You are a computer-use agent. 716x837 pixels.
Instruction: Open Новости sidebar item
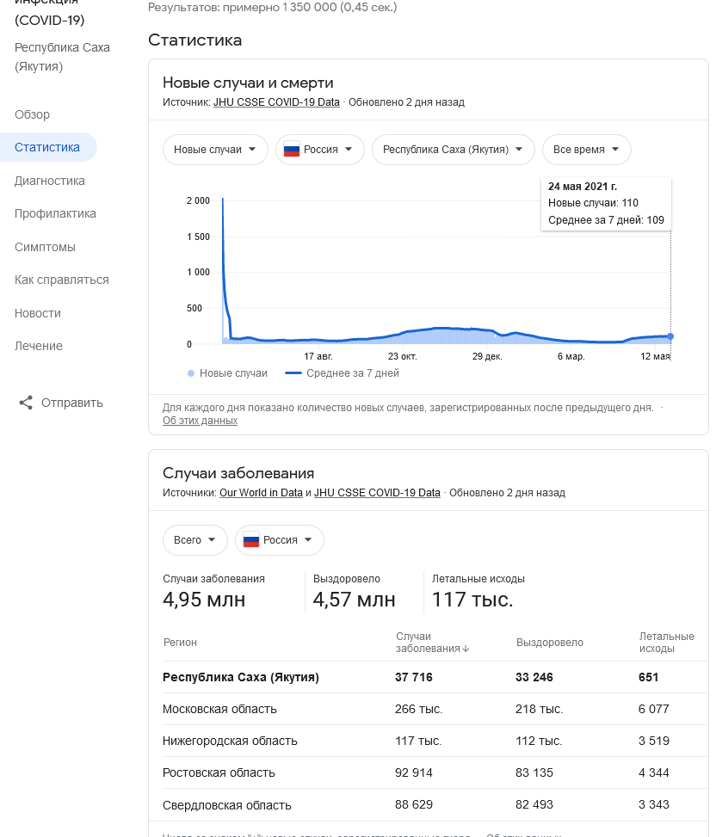[38, 313]
